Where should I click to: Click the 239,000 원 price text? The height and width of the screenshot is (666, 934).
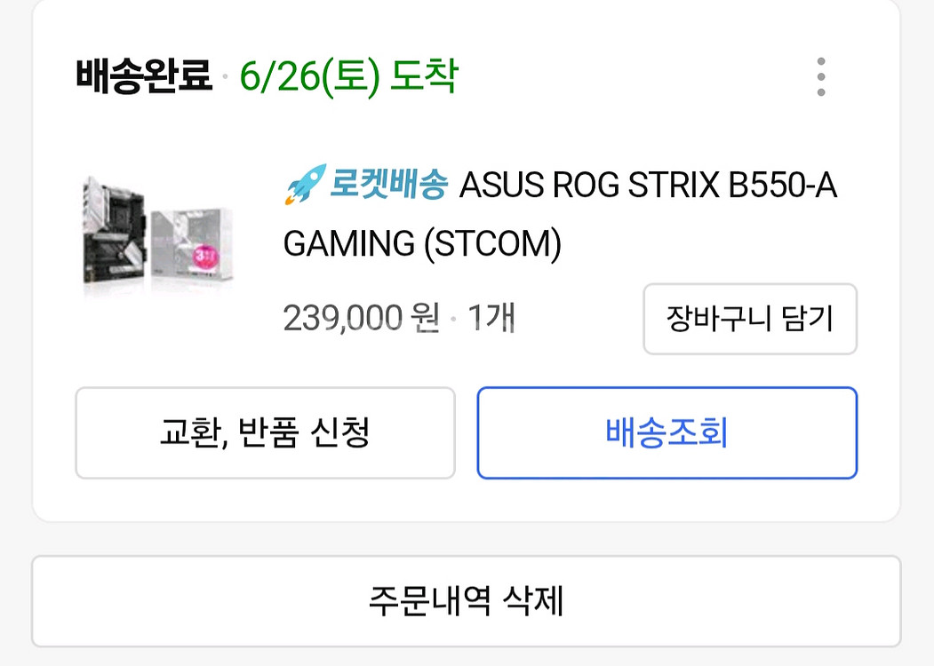click(x=361, y=318)
